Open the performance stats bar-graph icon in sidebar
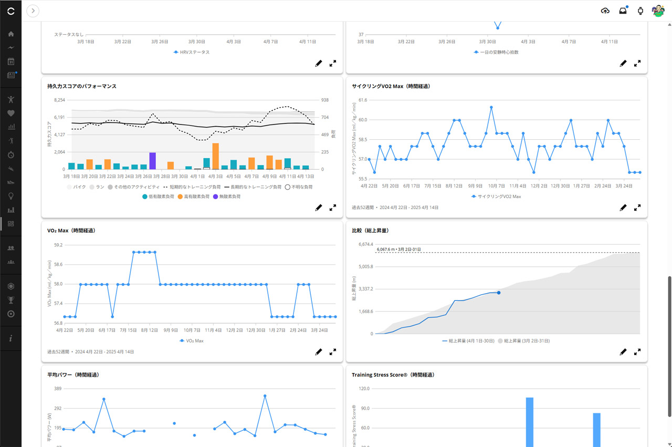The width and height of the screenshot is (672, 447). [11, 127]
